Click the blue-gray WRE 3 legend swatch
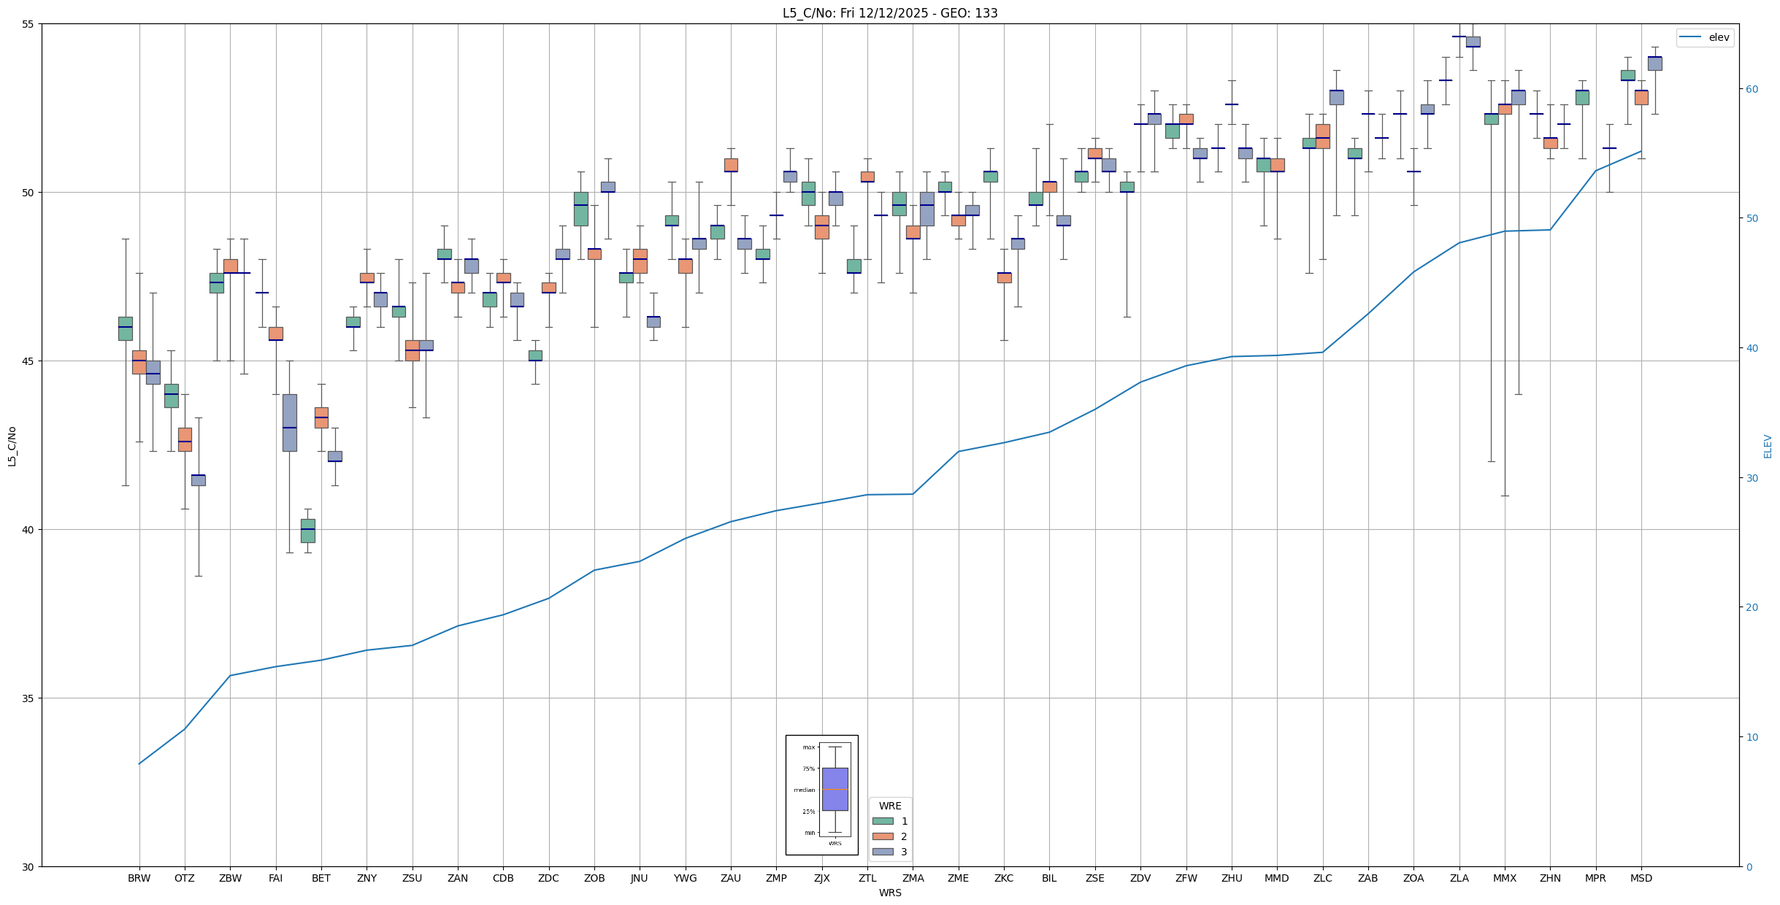The width and height of the screenshot is (1780, 905). click(x=882, y=852)
